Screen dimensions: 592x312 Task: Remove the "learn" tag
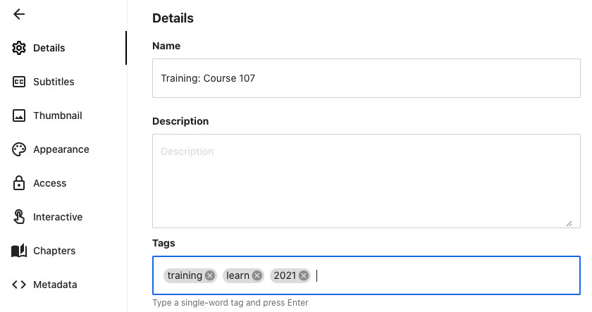click(x=257, y=275)
